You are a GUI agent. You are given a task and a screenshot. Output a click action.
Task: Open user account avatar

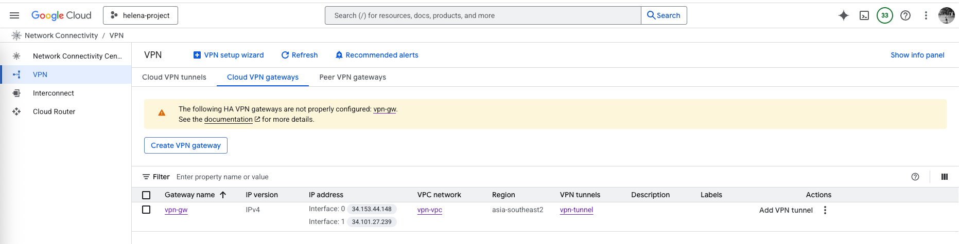point(946,15)
